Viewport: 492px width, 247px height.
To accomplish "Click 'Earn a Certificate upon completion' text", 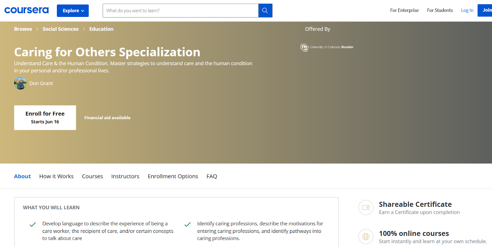I will point(419,212).
